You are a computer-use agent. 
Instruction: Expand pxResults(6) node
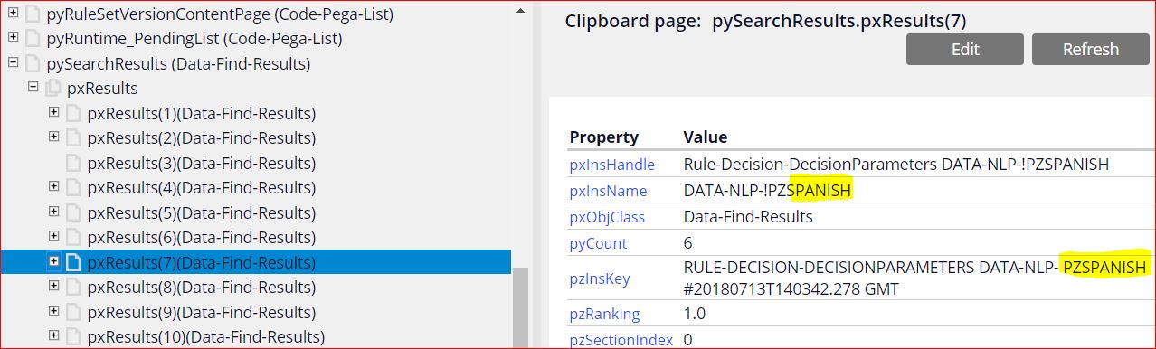[53, 237]
